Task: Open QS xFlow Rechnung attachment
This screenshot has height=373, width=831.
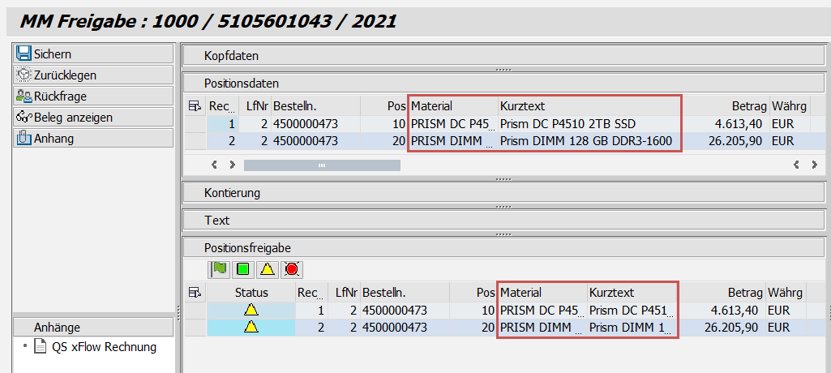Action: point(104,347)
